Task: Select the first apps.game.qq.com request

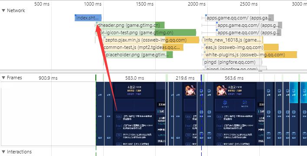Action: pyautogui.click(x=239, y=18)
